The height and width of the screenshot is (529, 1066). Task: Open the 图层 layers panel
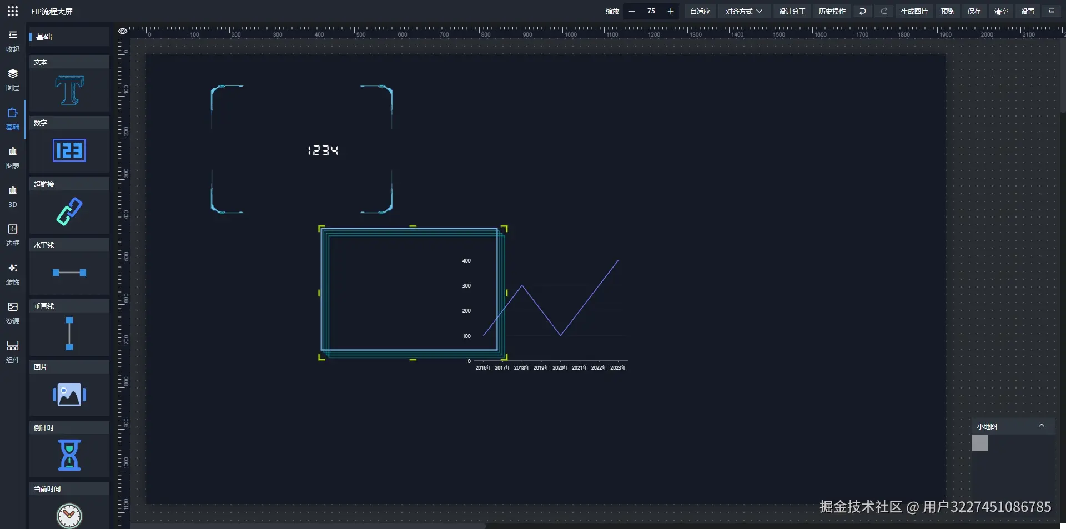coord(13,80)
